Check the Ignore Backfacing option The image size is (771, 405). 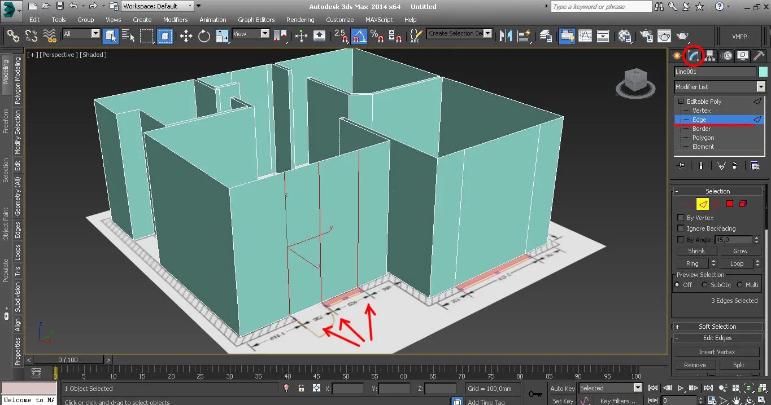[681, 228]
